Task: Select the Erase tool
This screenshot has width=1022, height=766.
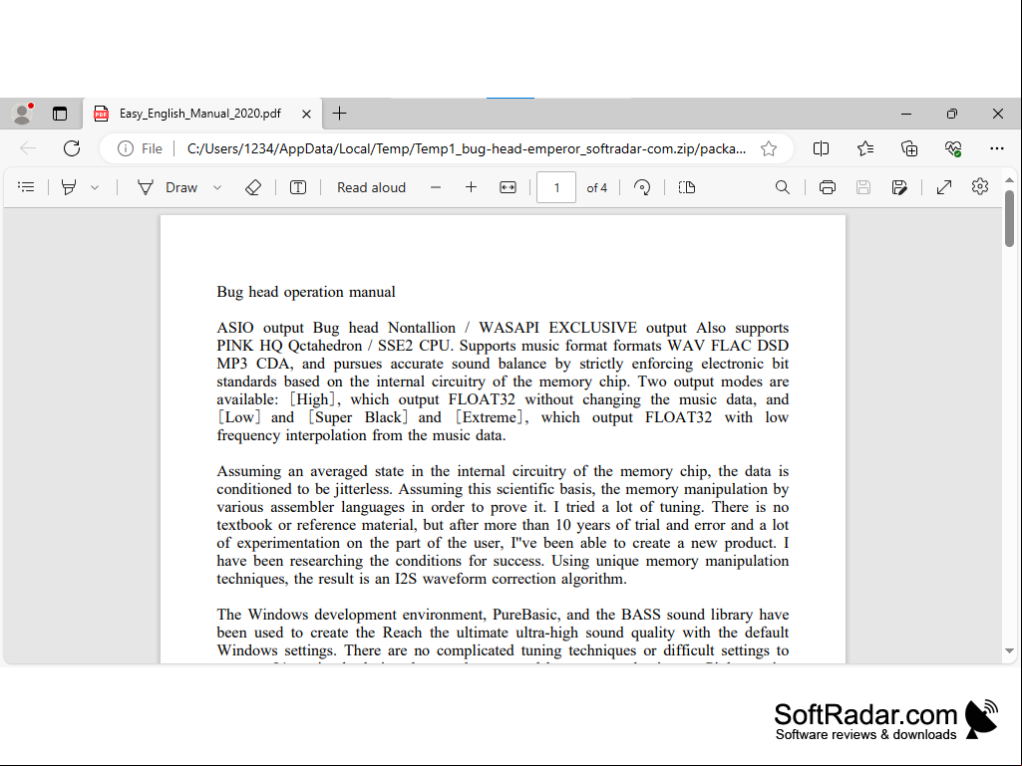Action: pos(253,187)
